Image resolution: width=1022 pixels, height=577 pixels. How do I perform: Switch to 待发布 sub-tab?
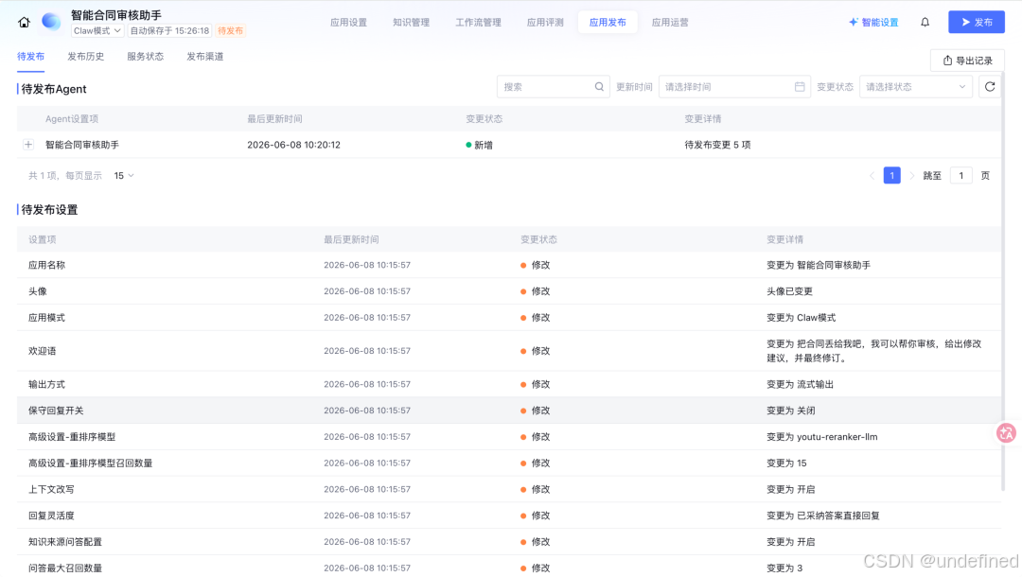point(30,57)
